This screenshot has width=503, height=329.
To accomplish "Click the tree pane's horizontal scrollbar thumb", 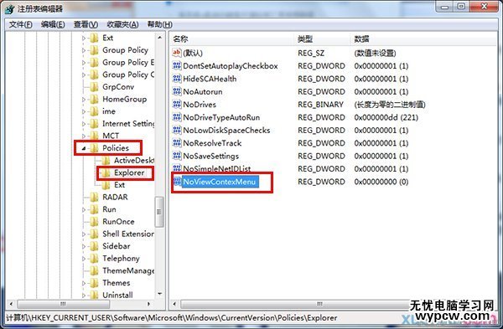I will pos(63,304).
